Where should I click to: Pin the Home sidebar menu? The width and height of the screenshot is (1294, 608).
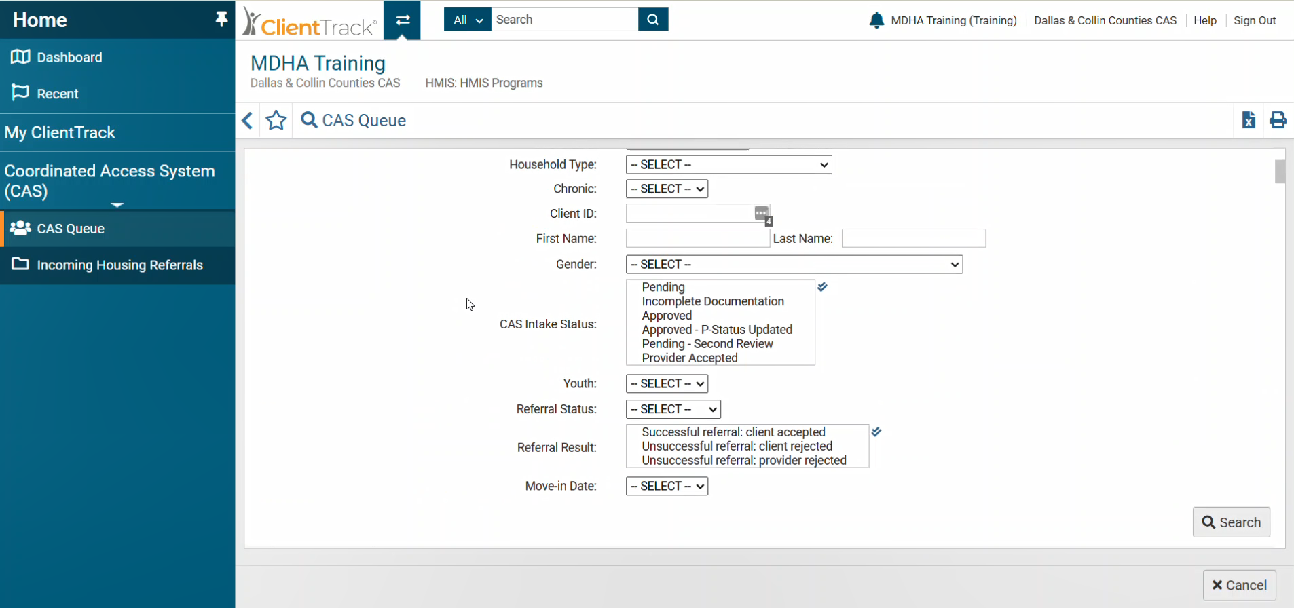click(221, 19)
